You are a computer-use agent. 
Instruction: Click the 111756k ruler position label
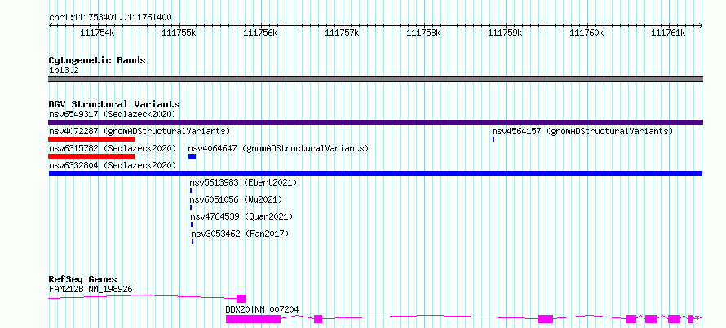pyautogui.click(x=260, y=33)
